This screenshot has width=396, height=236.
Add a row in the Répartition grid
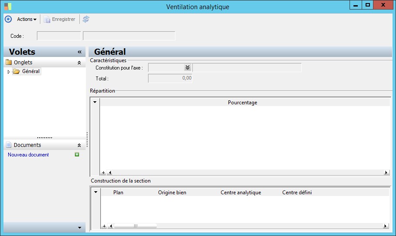103,173
